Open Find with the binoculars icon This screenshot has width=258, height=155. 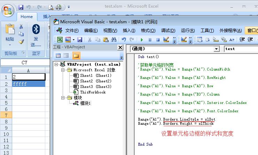tap(114, 40)
